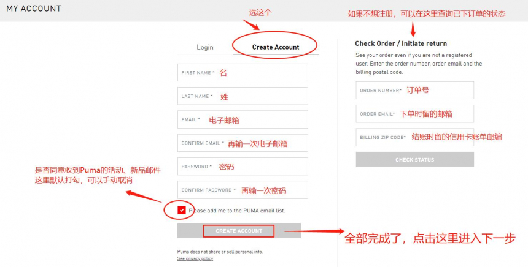Focus the First Name input field

pyautogui.click(x=243, y=72)
